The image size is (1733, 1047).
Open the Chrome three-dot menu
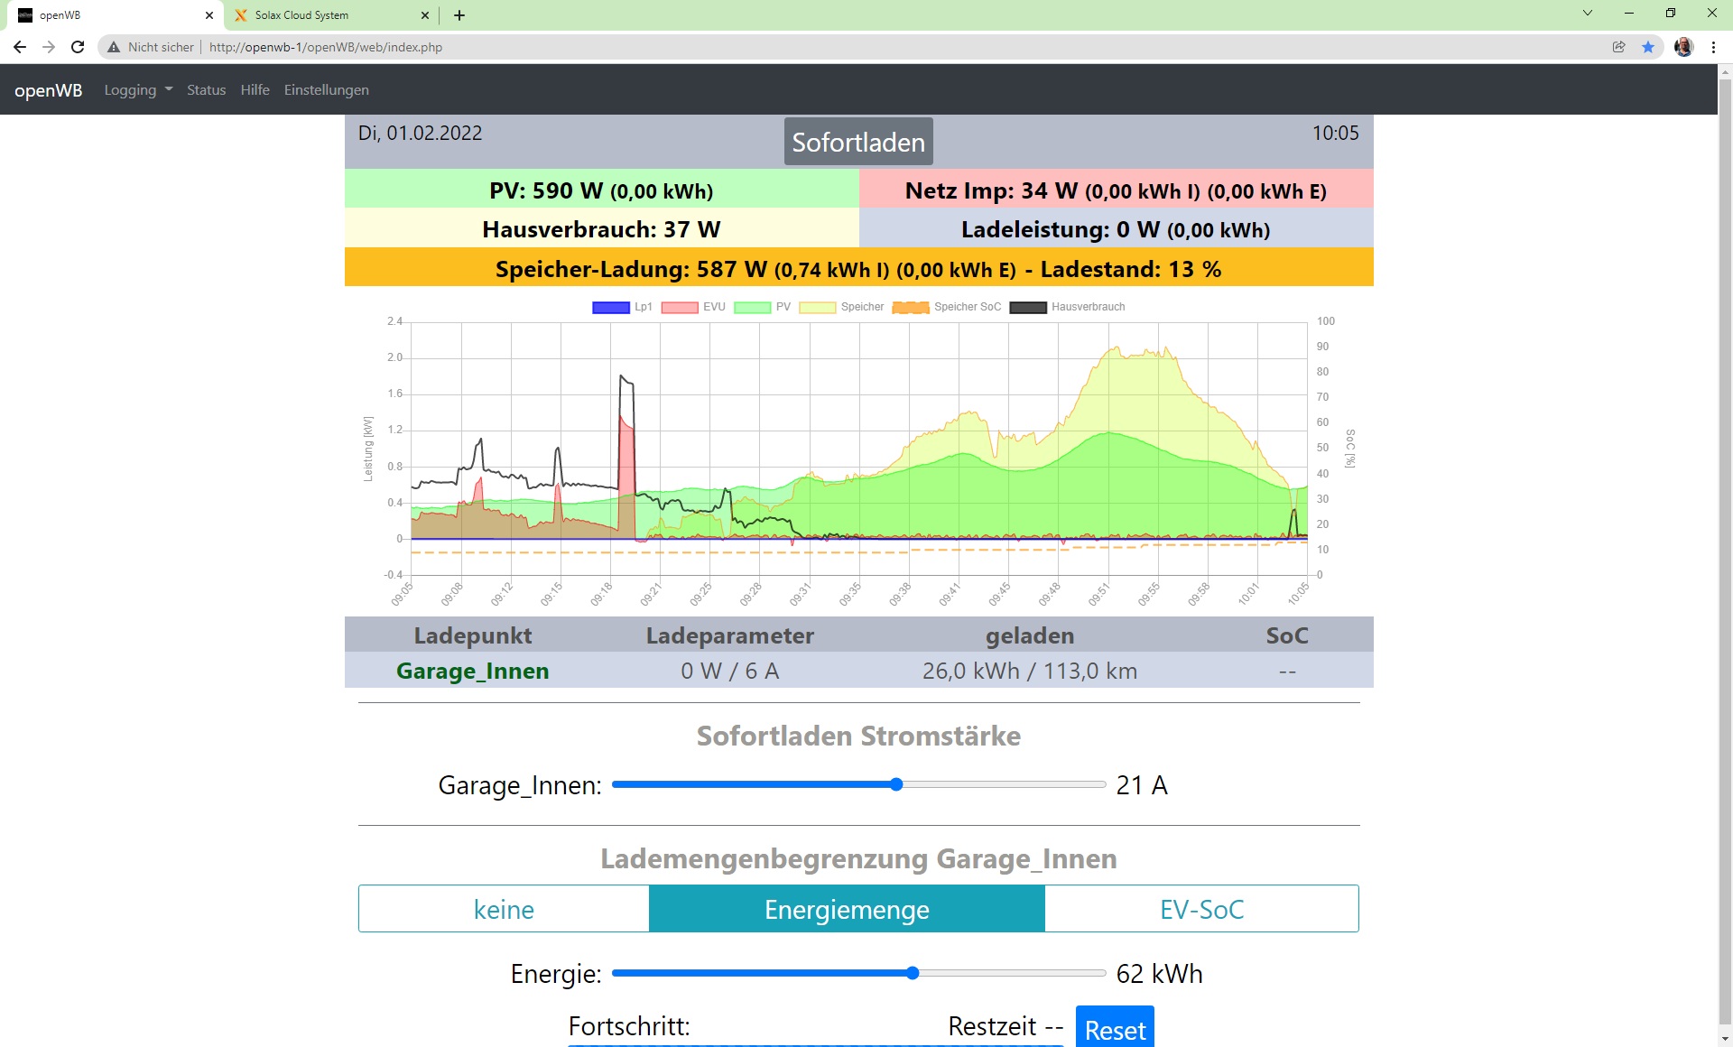coord(1713,47)
